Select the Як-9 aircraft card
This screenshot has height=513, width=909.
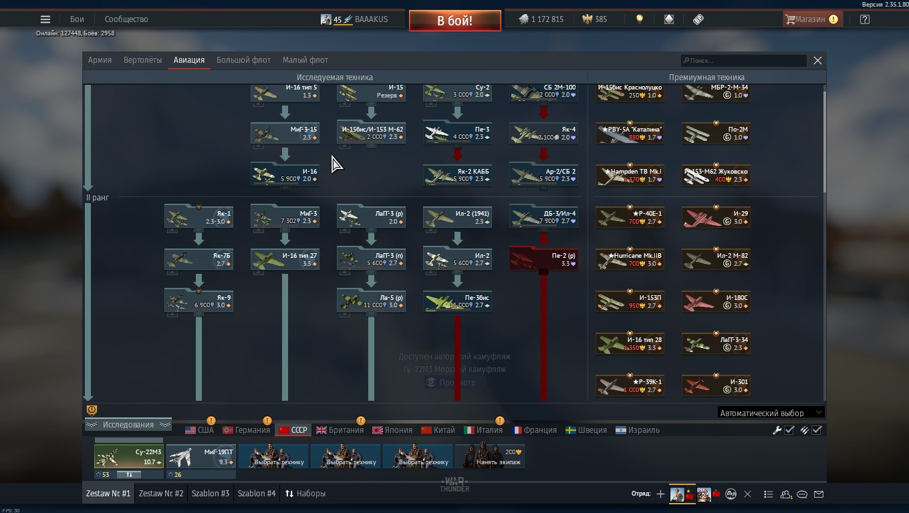pyautogui.click(x=199, y=301)
